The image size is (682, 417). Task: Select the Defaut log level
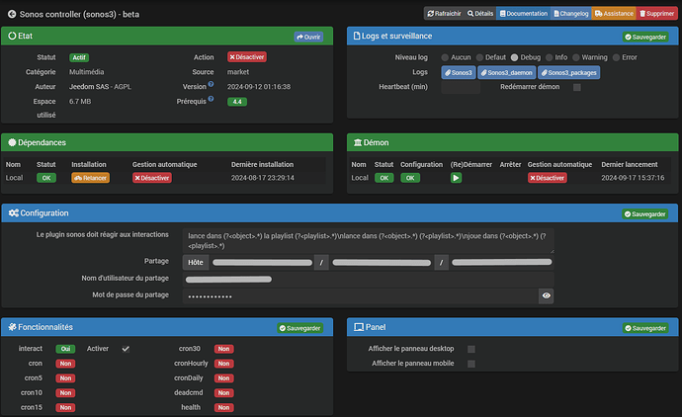point(479,57)
